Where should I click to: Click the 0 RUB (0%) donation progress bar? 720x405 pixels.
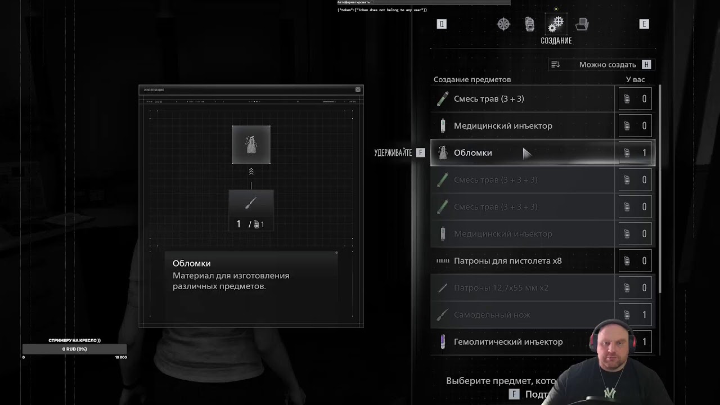[x=75, y=349]
